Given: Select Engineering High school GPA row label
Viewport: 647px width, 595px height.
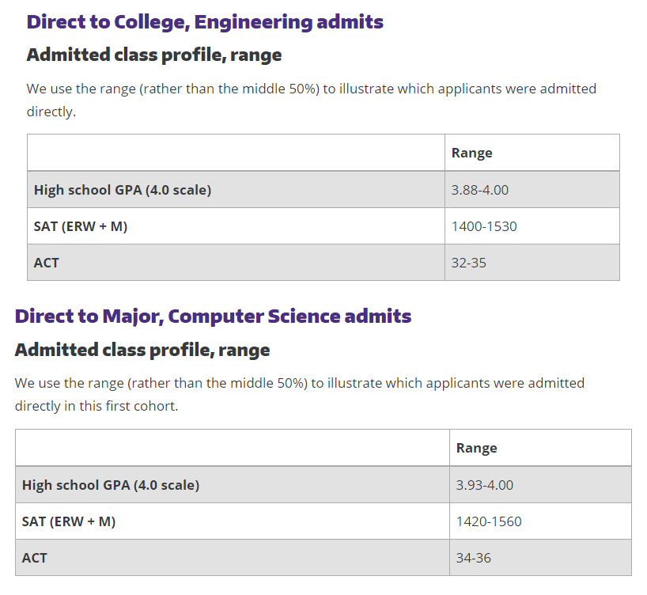Looking at the screenshot, I should (x=123, y=190).
